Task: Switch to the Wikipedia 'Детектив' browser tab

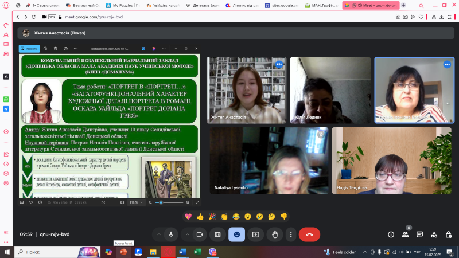Action: pos(201,5)
